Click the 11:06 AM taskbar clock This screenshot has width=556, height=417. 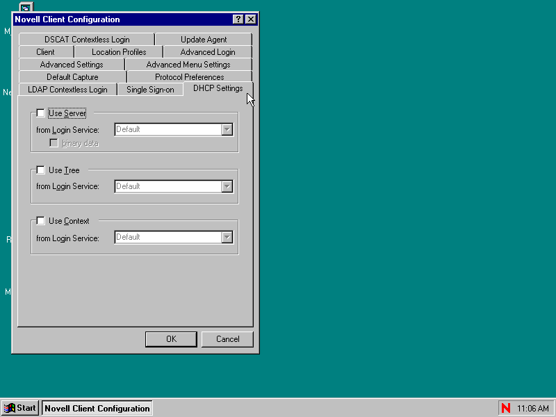[x=533, y=409]
